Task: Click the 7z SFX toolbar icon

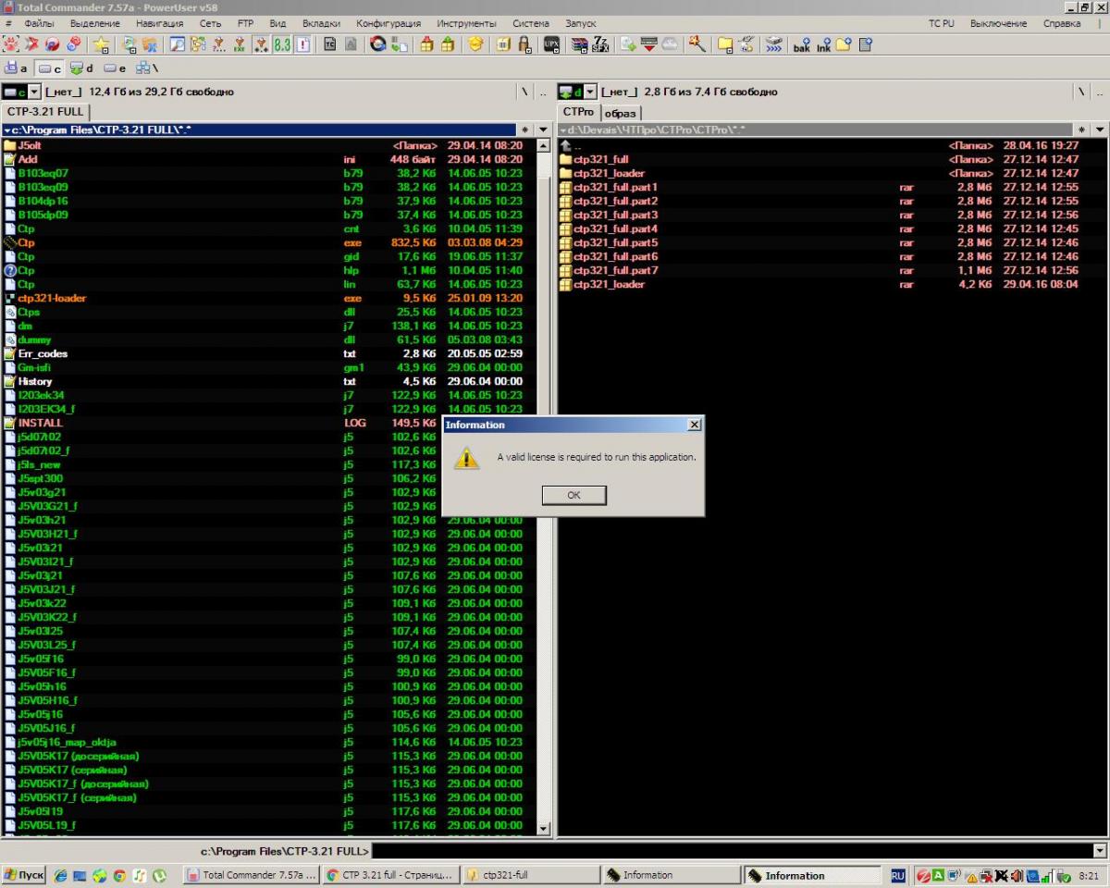Action: coord(600,44)
